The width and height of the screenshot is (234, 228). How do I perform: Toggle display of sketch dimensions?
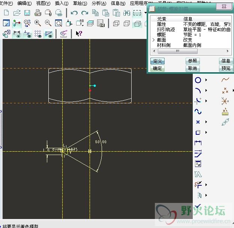pos(17,34)
